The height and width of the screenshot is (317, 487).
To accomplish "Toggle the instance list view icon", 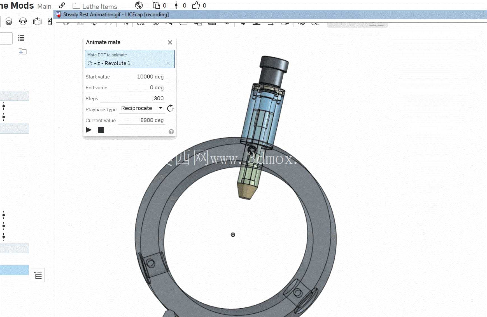I will pos(21,38).
